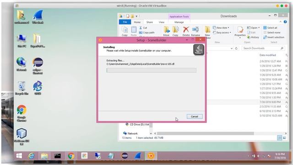This screenshot has width=293, height=165.
Task: Click the horizontal scrollbar in Downloads window
Action: (205, 133)
